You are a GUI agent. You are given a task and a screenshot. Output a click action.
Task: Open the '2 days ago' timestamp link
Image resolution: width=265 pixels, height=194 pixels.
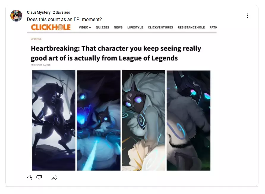tap(61, 12)
